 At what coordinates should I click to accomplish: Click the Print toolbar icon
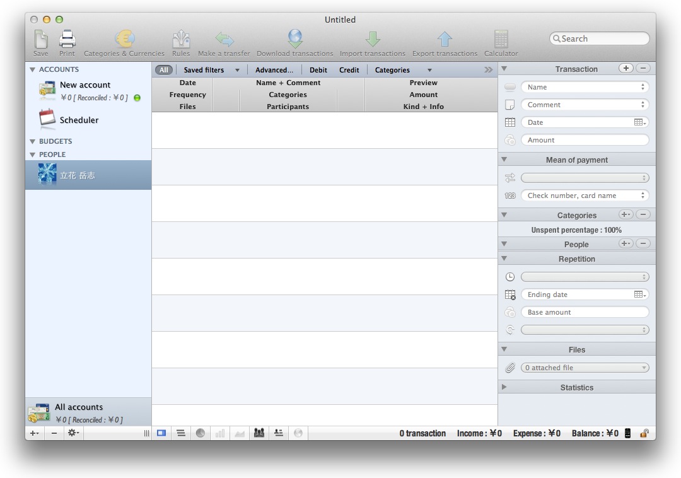click(67, 40)
